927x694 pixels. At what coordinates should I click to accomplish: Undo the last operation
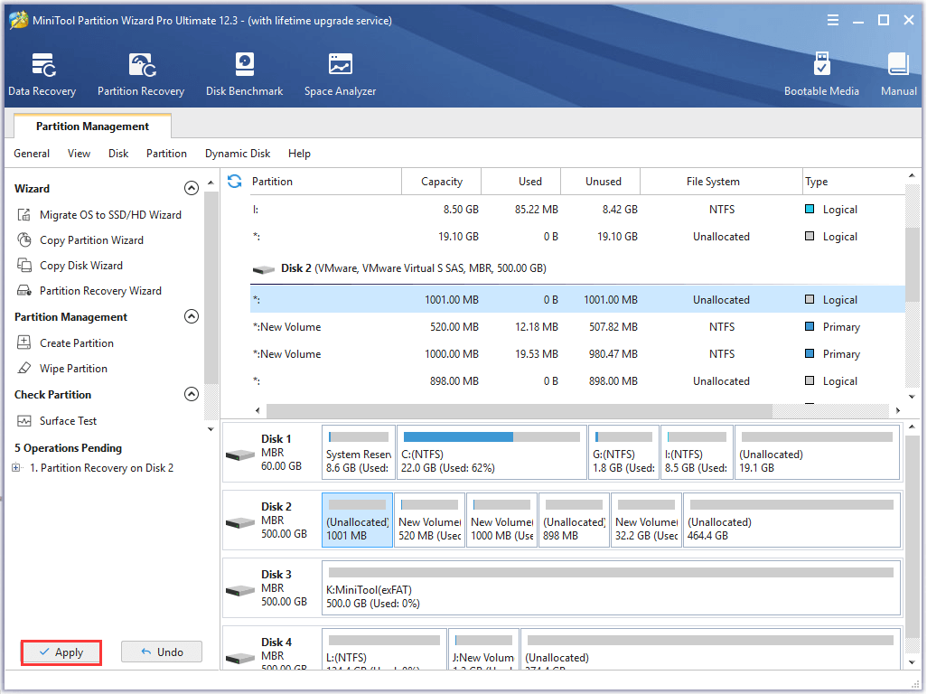tap(161, 652)
